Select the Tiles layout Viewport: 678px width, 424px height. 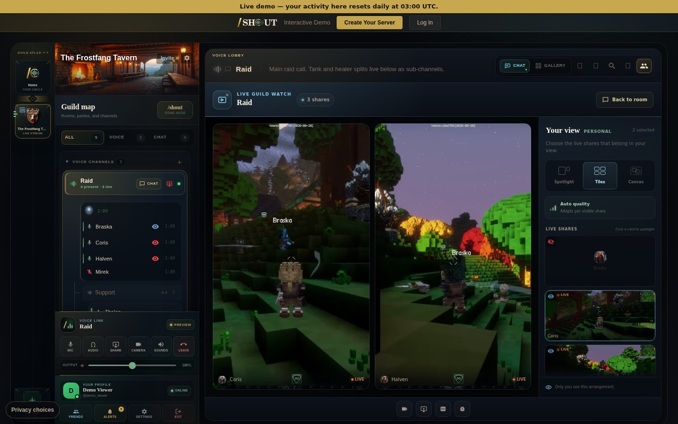[600, 175]
